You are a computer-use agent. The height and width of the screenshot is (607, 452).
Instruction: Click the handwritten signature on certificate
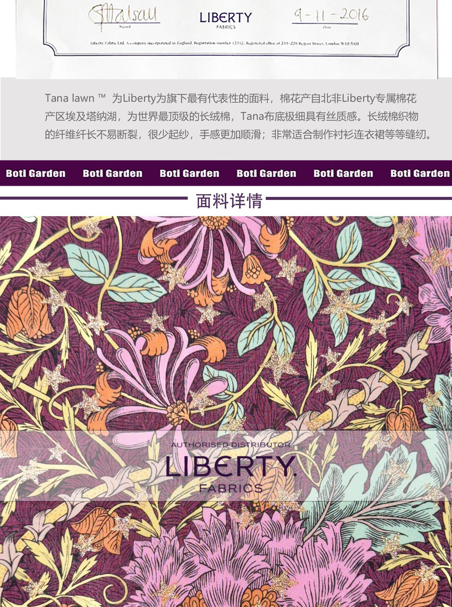point(124,17)
